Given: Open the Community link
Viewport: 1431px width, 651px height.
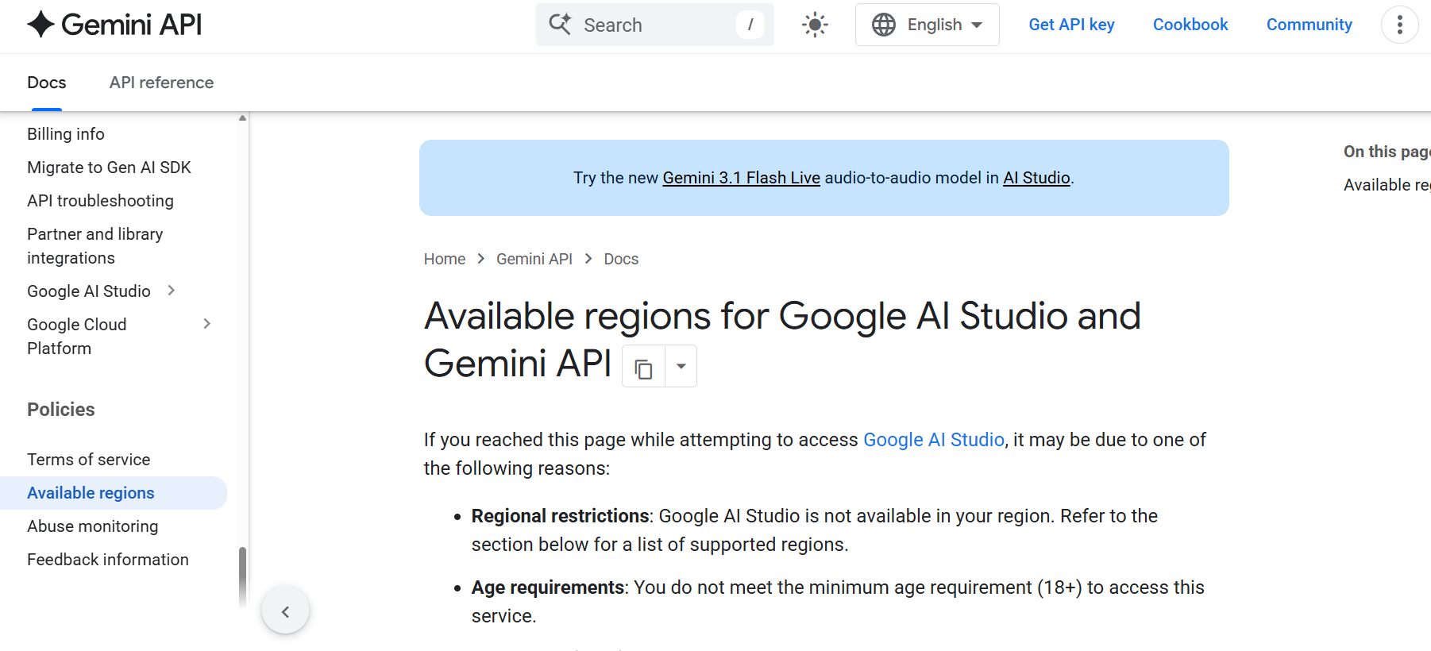Looking at the screenshot, I should pos(1309,25).
